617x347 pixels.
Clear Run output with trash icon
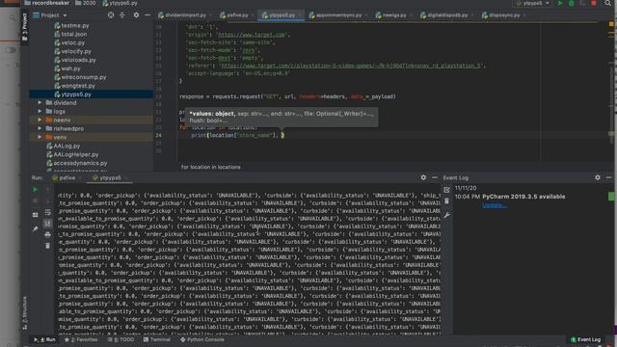[x=47, y=246]
